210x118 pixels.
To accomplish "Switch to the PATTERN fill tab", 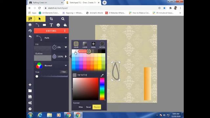I will (x=102, y=45).
